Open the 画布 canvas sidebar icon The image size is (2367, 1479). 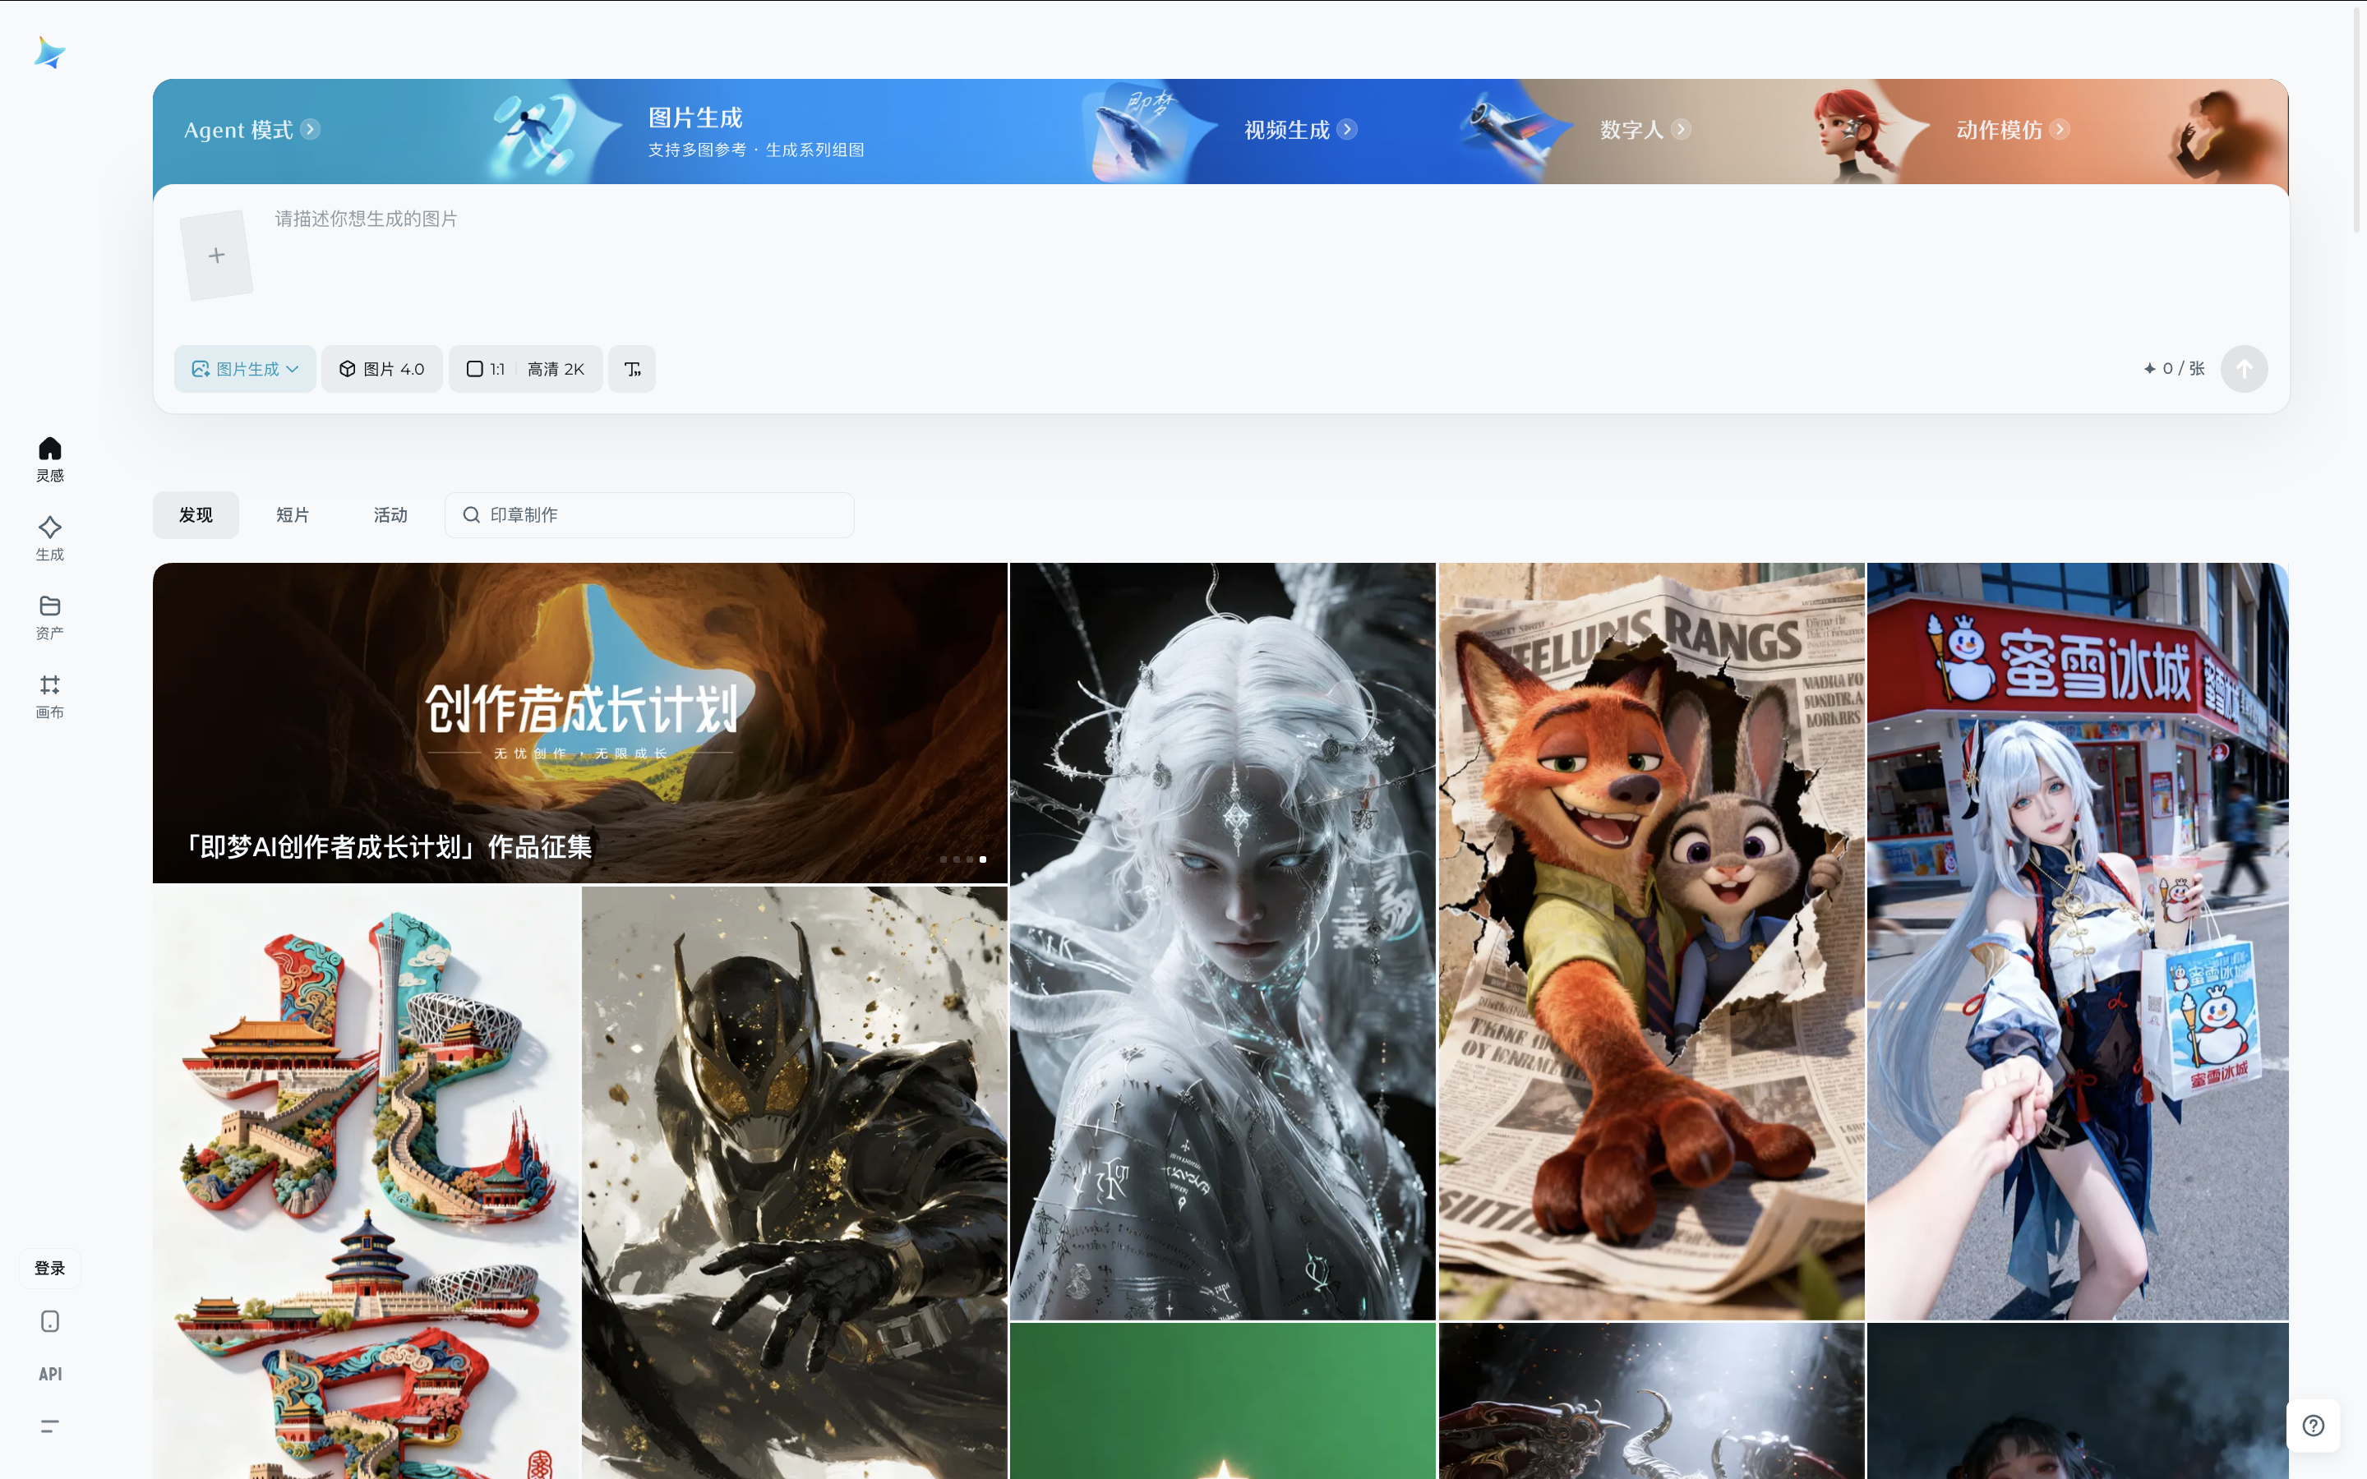point(50,695)
